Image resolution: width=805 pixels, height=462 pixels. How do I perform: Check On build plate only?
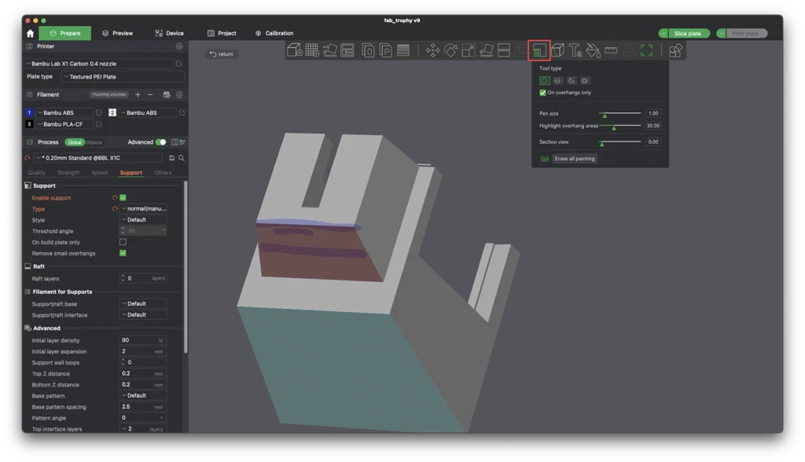[123, 242]
